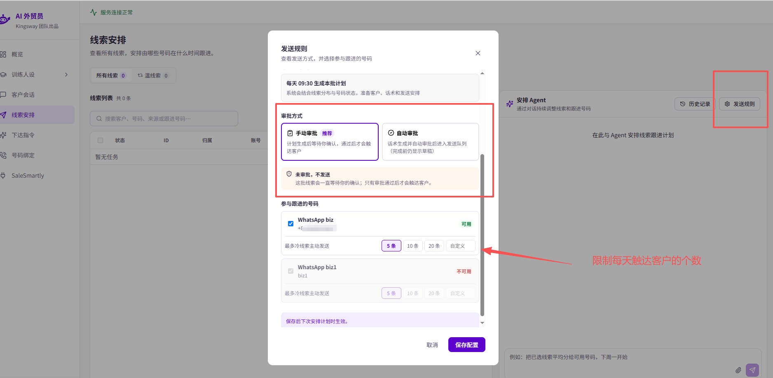
Task: Click the attachment paperclip icon
Action: 738,370
